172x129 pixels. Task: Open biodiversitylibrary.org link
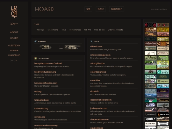pos(45,72)
